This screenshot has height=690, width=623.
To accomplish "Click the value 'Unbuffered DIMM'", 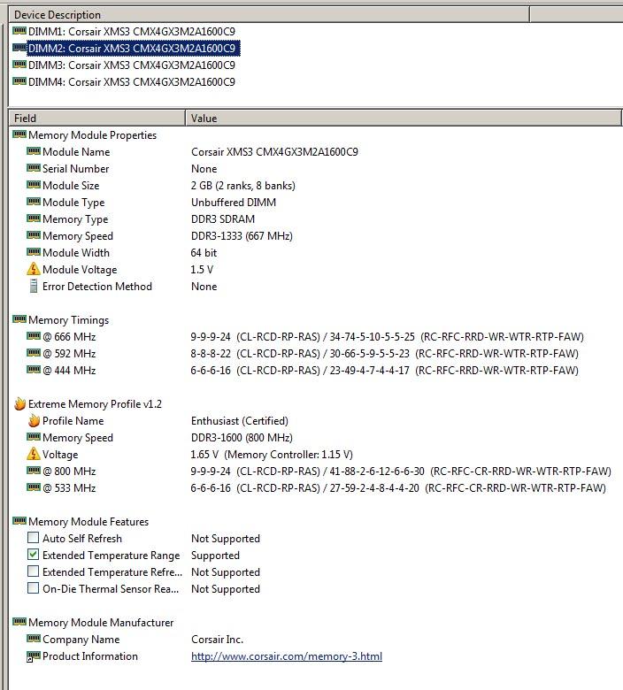I will pos(234,203).
